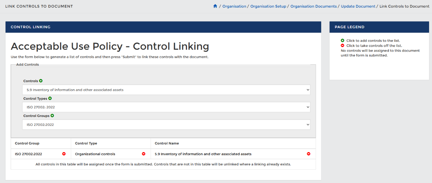Click the 5.9 Inventory control name cell

233,154
